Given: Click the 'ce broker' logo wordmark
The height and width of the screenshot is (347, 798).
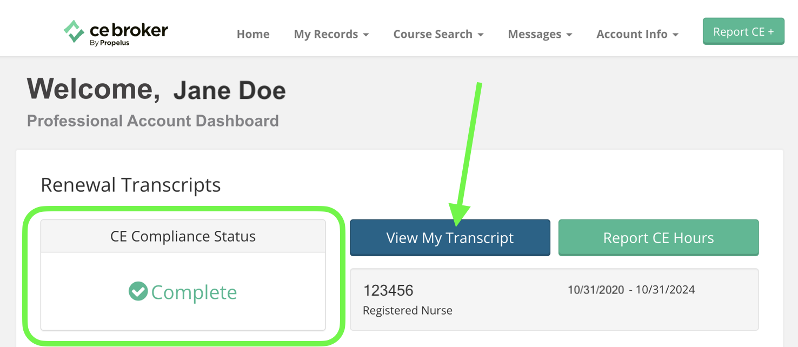Looking at the screenshot, I should click(129, 30).
